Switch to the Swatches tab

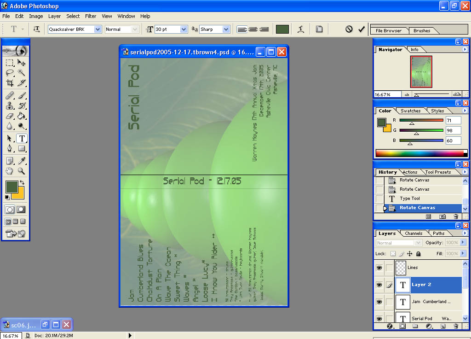point(410,111)
